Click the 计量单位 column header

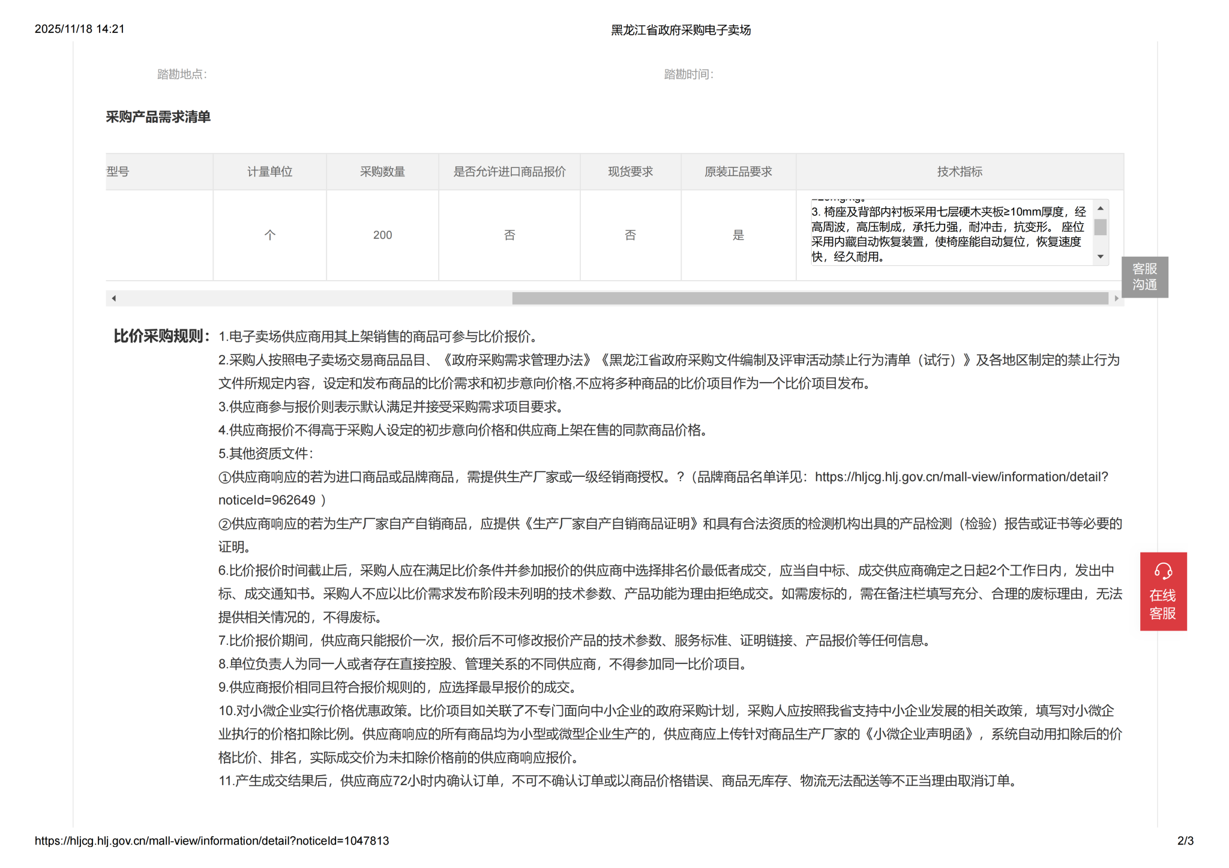tap(269, 172)
